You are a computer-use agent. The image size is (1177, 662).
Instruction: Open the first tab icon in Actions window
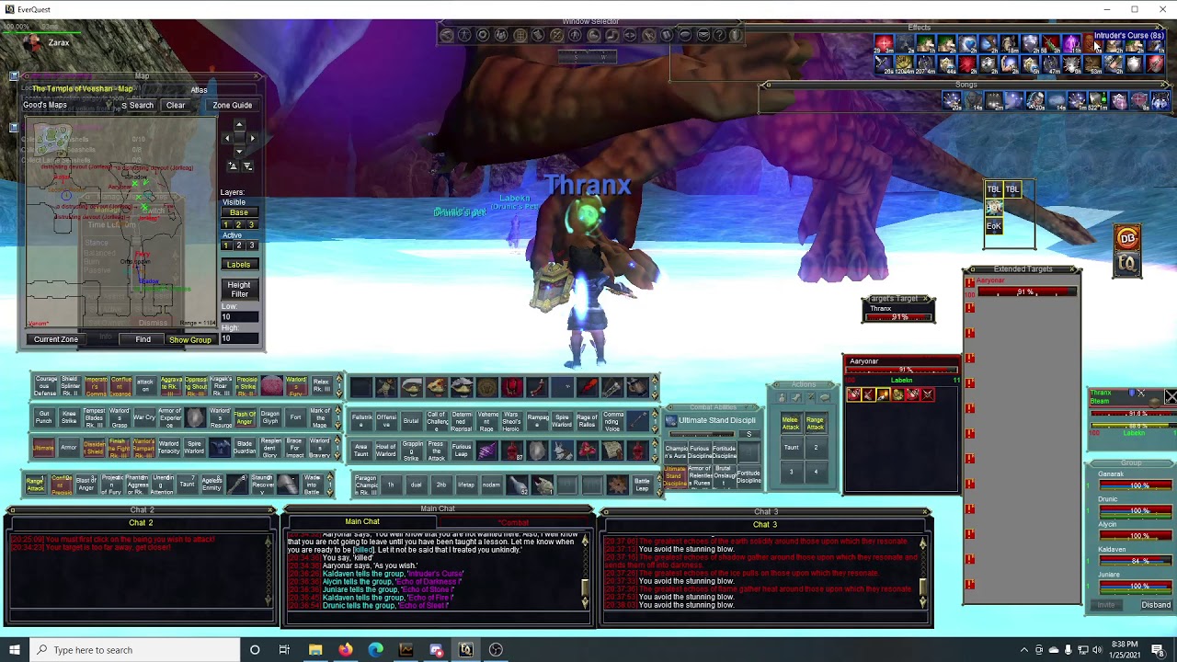782,397
